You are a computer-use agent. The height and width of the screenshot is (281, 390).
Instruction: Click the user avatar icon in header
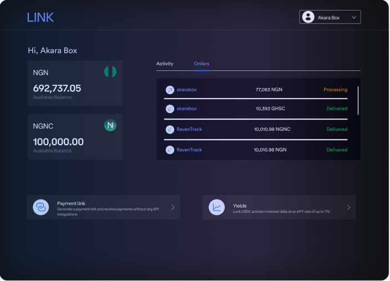(x=308, y=17)
